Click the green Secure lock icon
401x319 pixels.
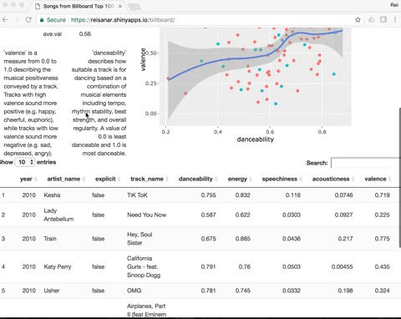click(42, 20)
